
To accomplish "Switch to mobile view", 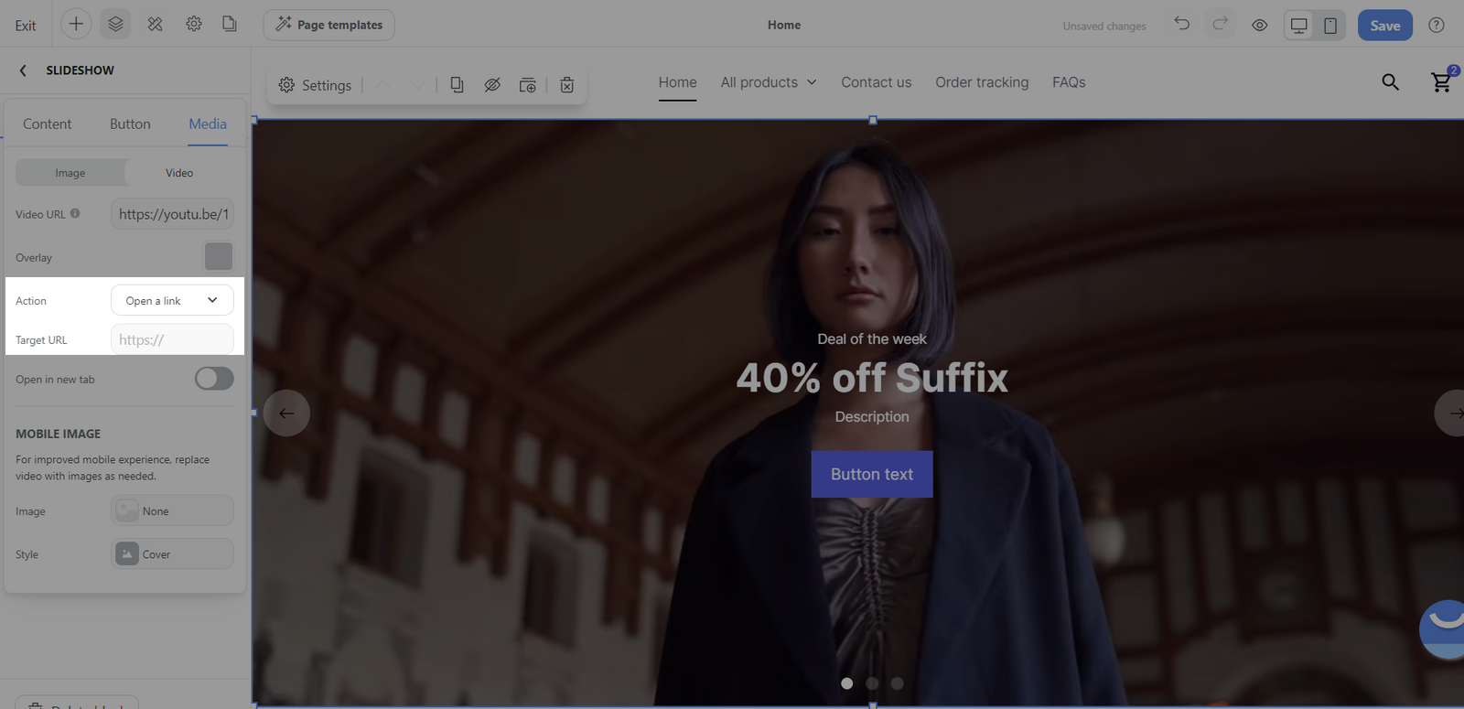I will click(x=1330, y=26).
